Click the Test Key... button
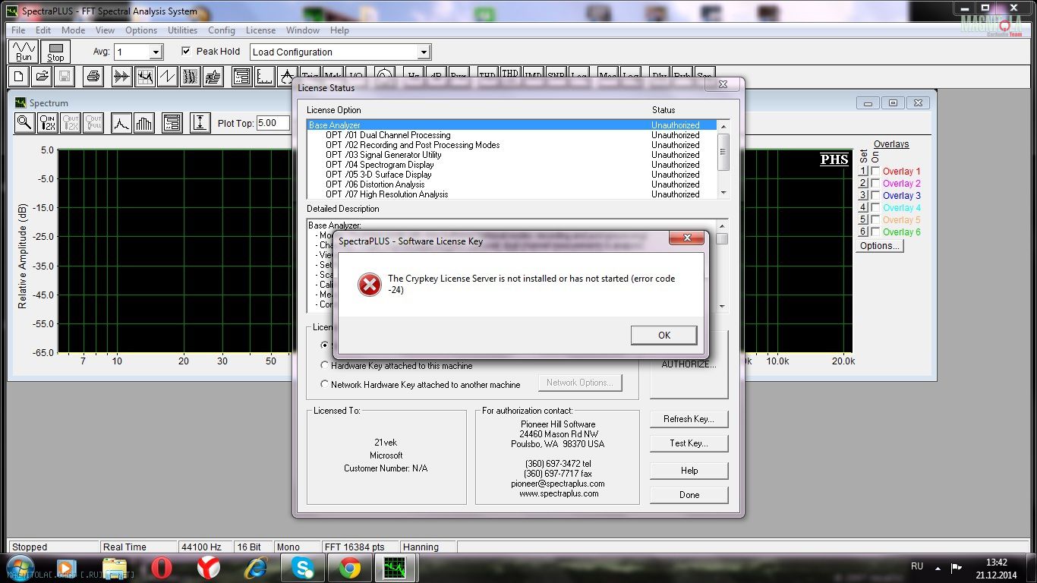The width and height of the screenshot is (1037, 583). (x=689, y=443)
